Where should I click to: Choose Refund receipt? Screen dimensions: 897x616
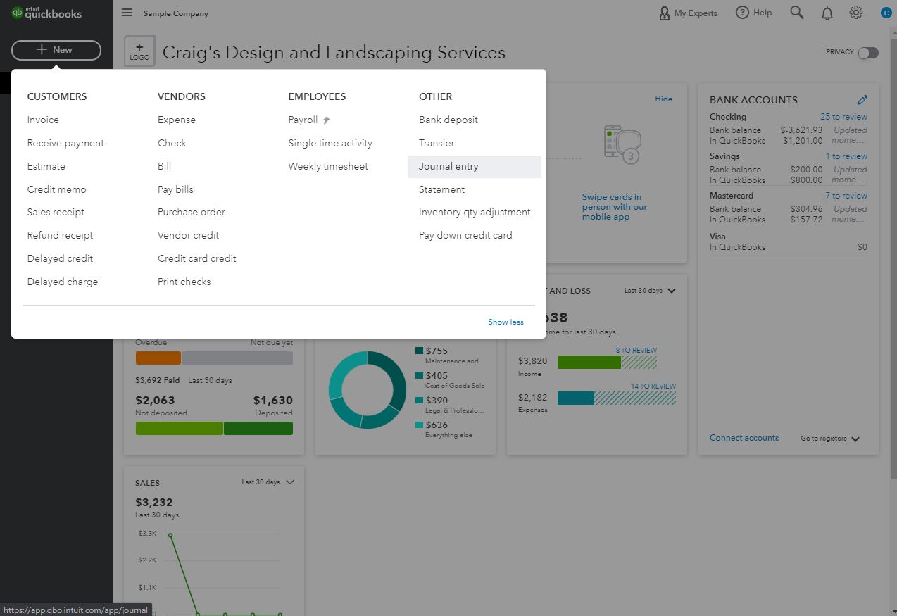pyautogui.click(x=60, y=235)
